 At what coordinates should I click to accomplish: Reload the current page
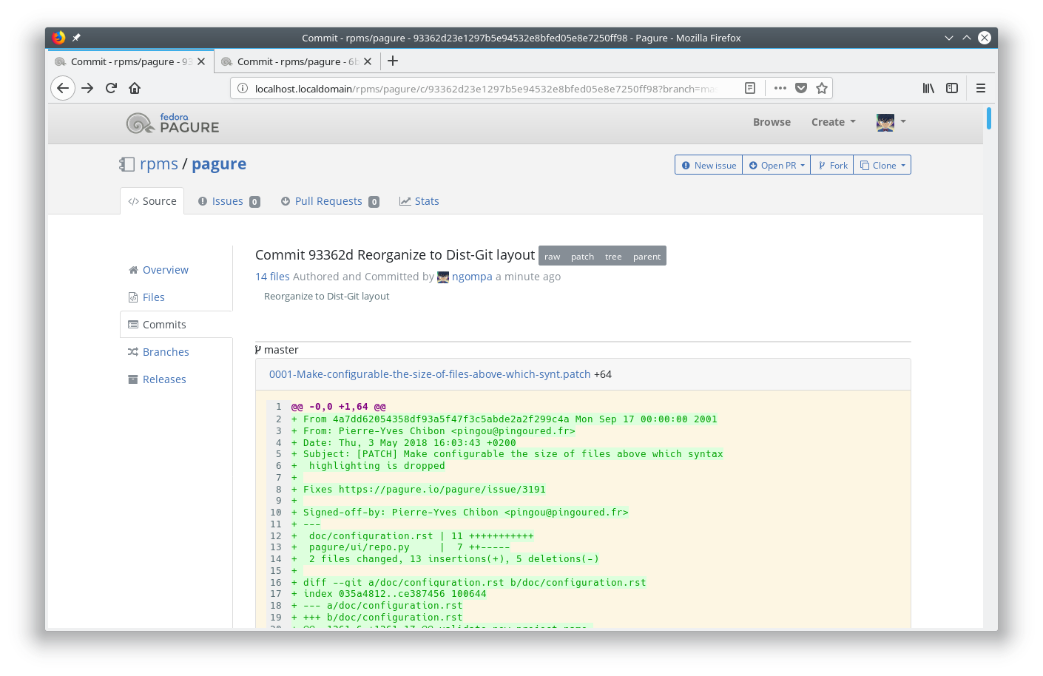111,88
